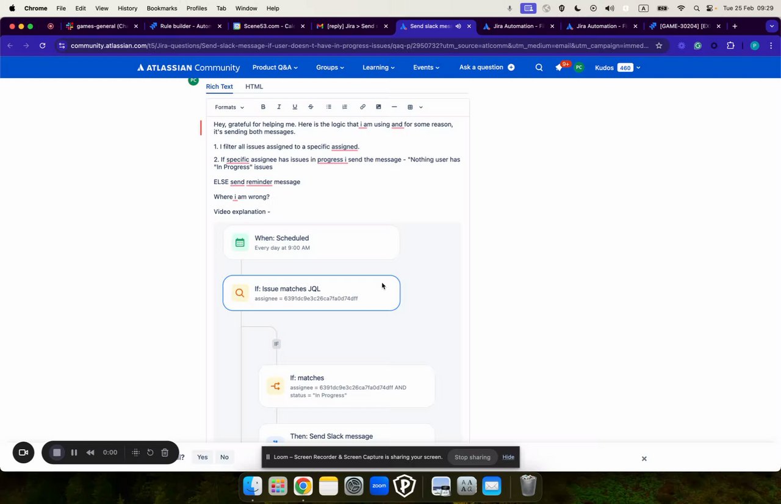Click the Chrome address bar URL
This screenshot has height=504, width=781.
point(359,46)
